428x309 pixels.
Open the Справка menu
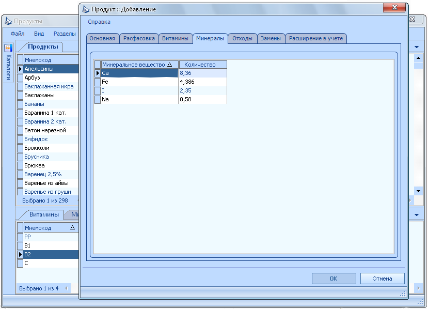click(99, 22)
